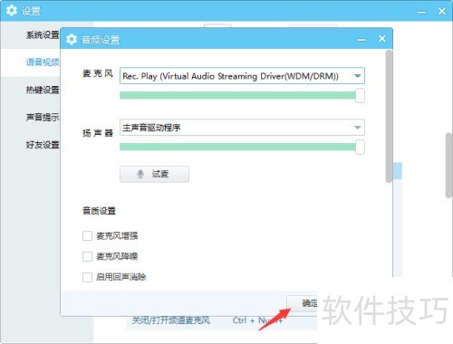This screenshot has width=453, height=344.
Task: Click the gear icon in 设置 title bar
Action: point(12,11)
